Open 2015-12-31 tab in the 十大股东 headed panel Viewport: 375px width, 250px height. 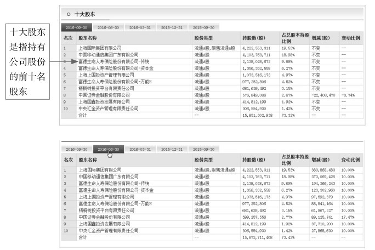click(172, 27)
